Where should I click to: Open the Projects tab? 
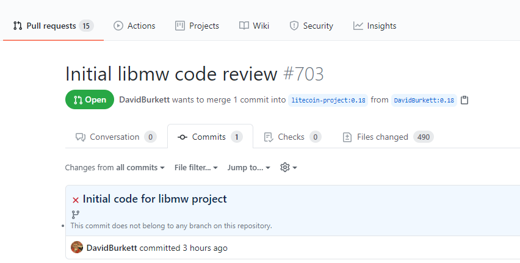pyautogui.click(x=197, y=26)
